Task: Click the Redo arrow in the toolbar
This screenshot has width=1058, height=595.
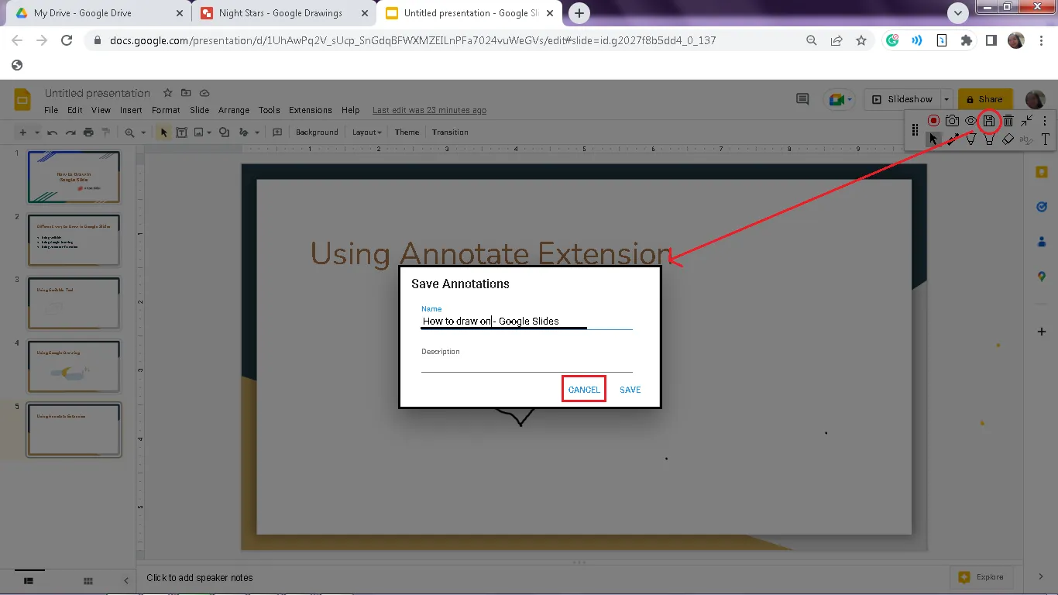Action: pos(70,132)
